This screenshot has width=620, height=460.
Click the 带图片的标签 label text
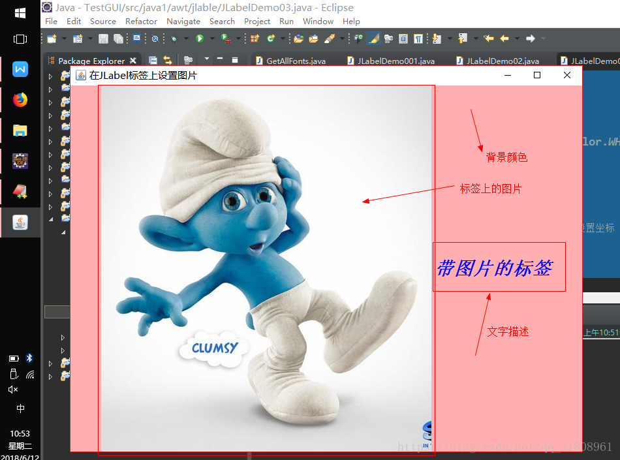point(495,268)
